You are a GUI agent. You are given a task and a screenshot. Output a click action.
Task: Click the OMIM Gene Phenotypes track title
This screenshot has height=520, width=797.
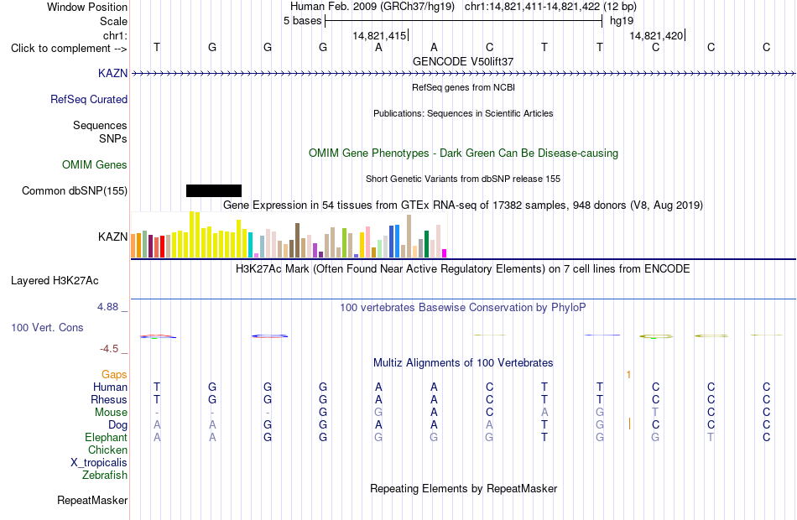464,153
